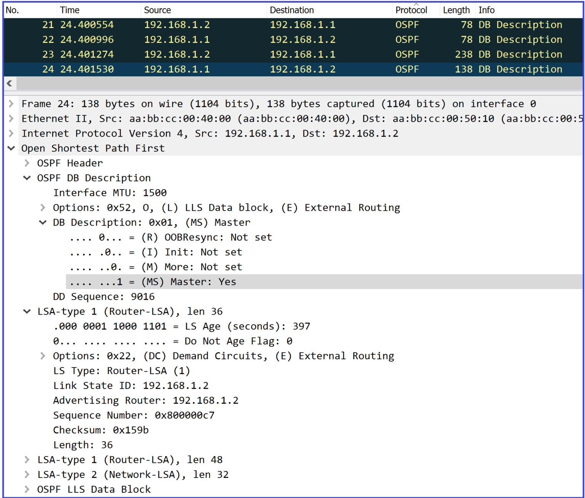Expand the OSPF LLS Data Block
The width and height of the screenshot is (585, 498).
pyautogui.click(x=27, y=489)
